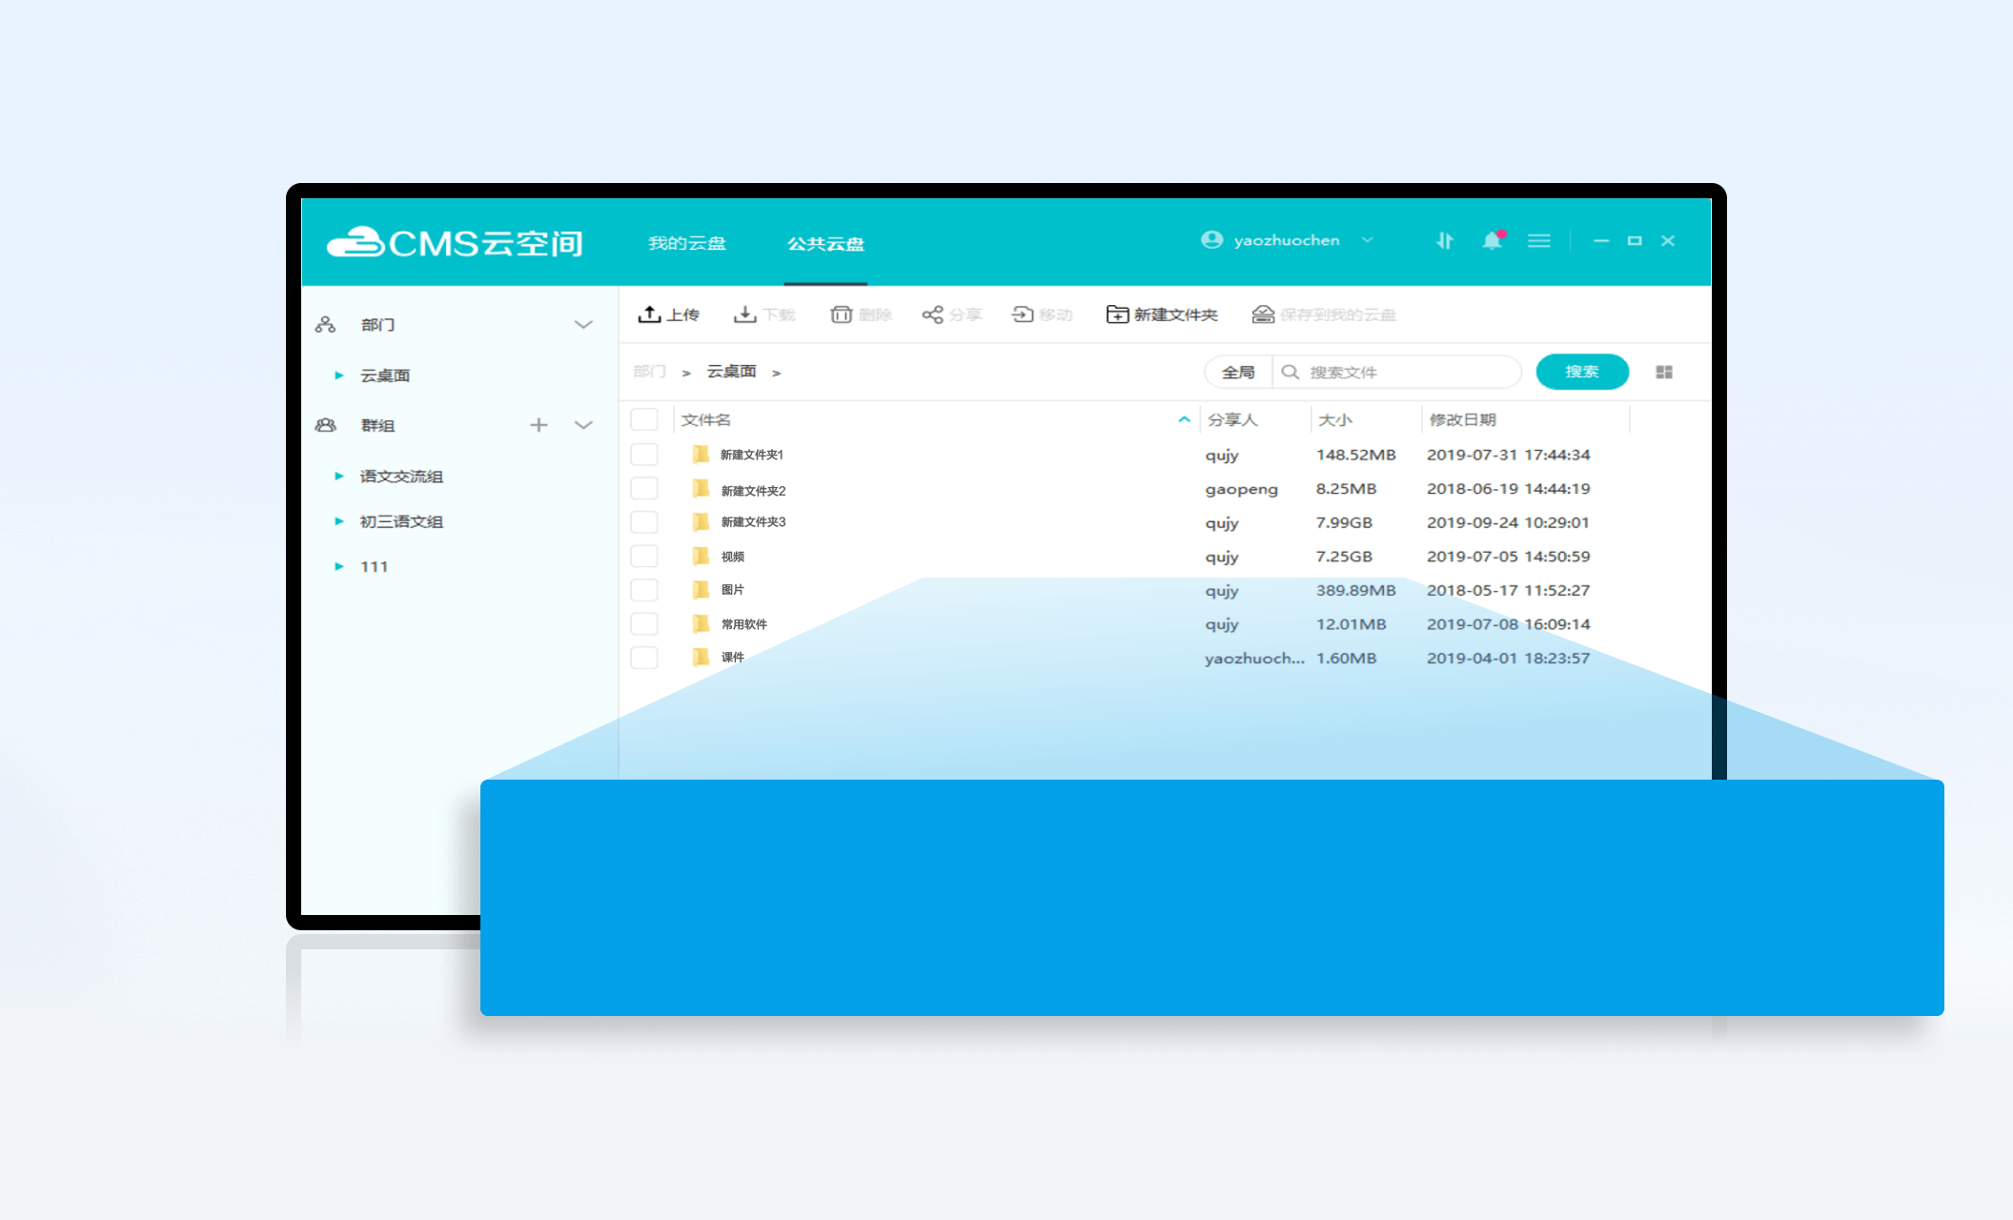This screenshot has width=2013, height=1220.
Task: Click the 群组 group icon in sidebar
Action: [325, 425]
